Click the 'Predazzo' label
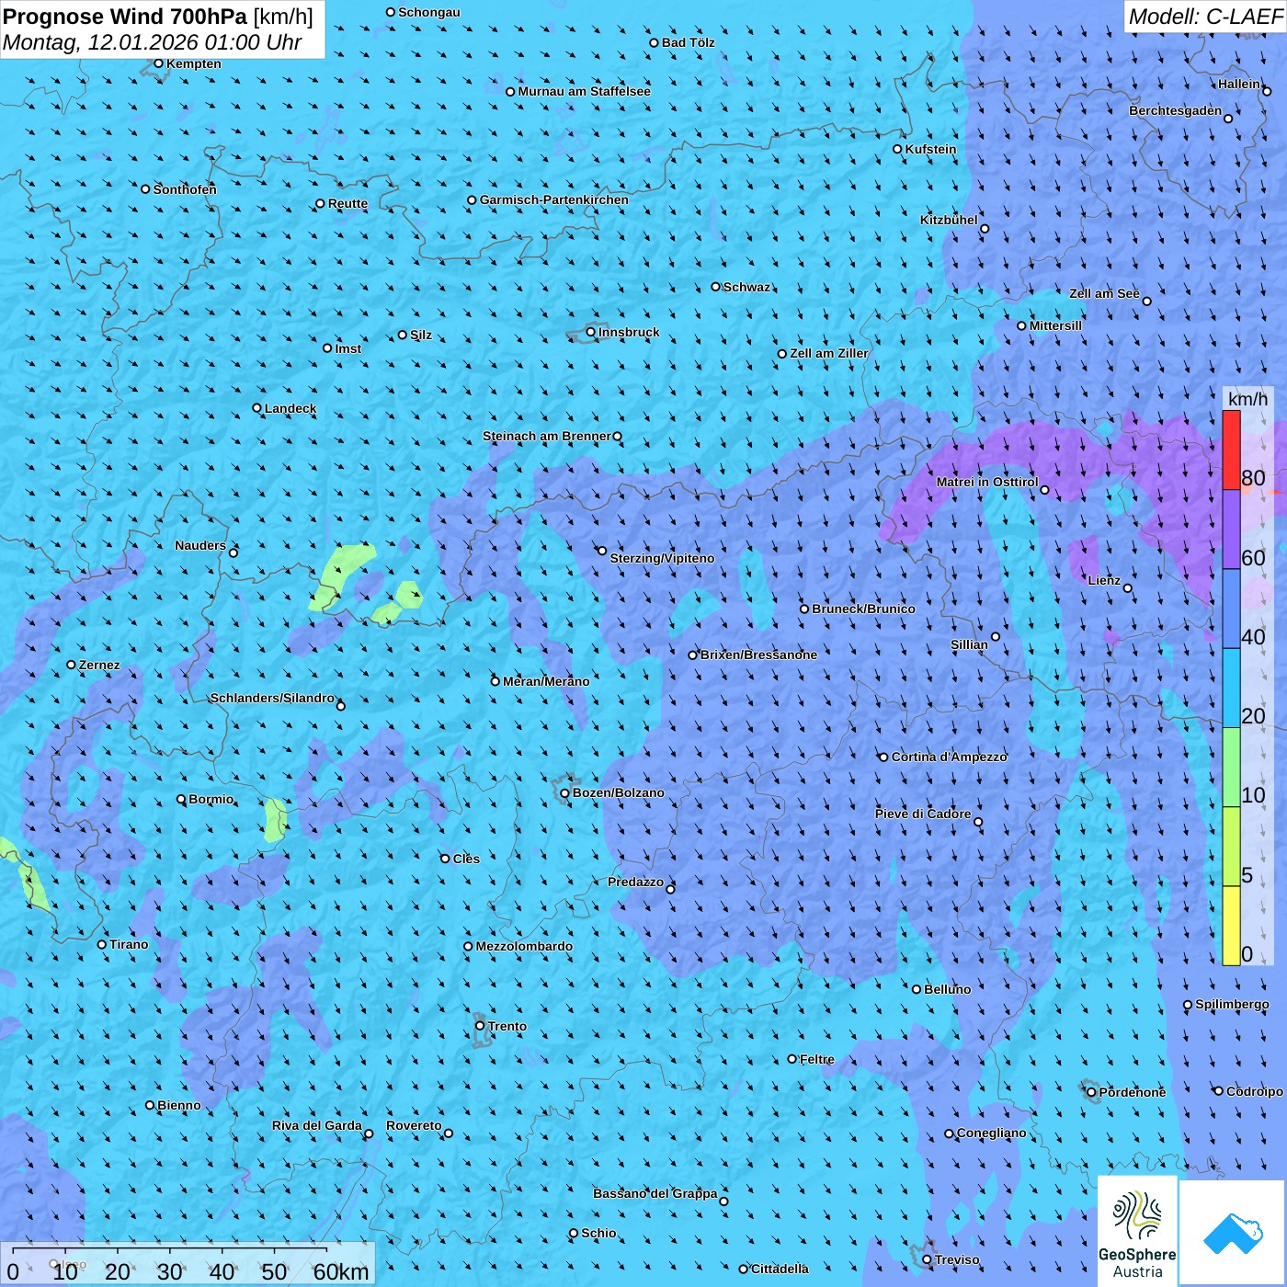1287x1287 pixels. click(x=635, y=882)
